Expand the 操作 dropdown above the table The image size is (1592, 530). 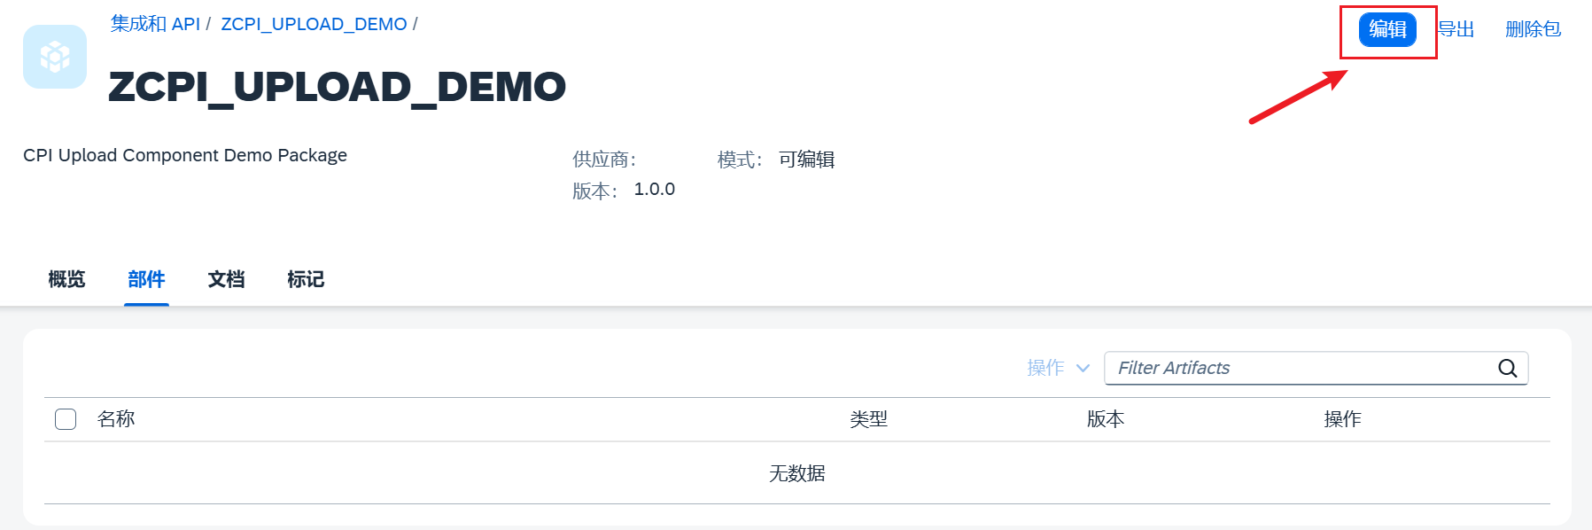click(1058, 368)
